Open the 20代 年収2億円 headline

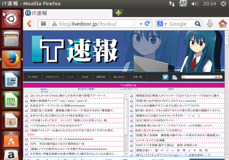57,144
